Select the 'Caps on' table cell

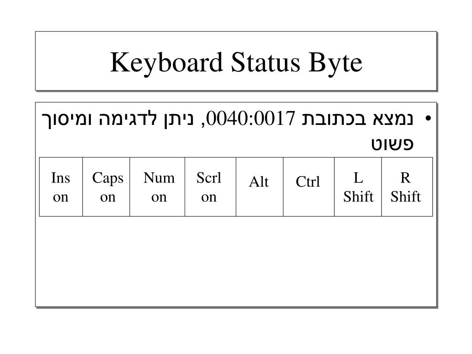pos(106,187)
